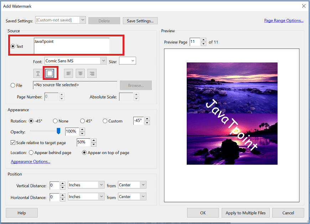Increase Absolute Scale stepper up arrow

click(136, 95)
